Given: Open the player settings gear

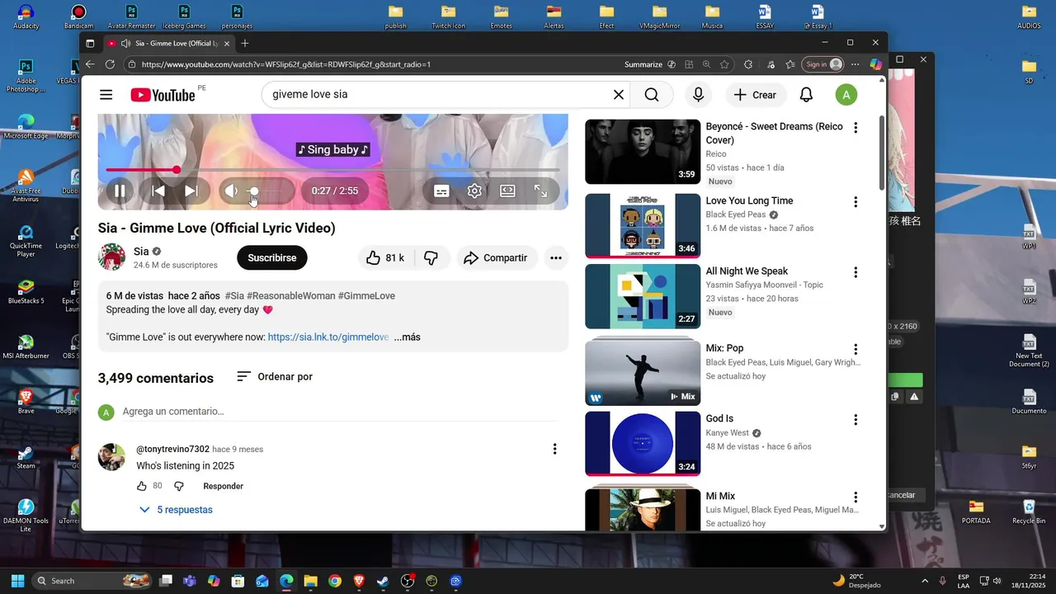Looking at the screenshot, I should pyautogui.click(x=474, y=191).
